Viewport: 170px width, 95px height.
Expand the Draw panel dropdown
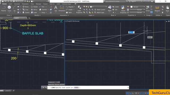point(9,15)
